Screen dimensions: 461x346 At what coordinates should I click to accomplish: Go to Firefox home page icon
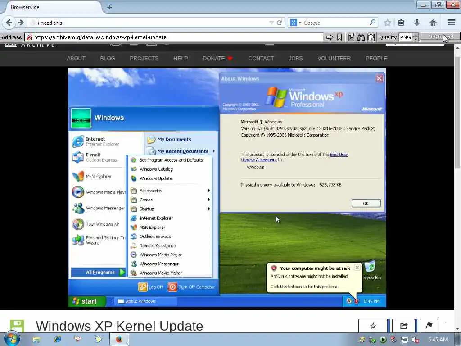click(433, 23)
